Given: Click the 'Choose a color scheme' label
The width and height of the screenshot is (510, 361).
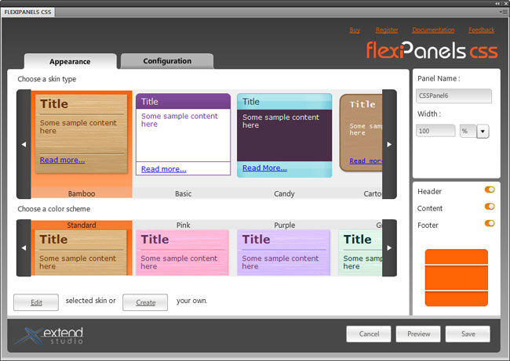Looking at the screenshot, I should tap(54, 209).
